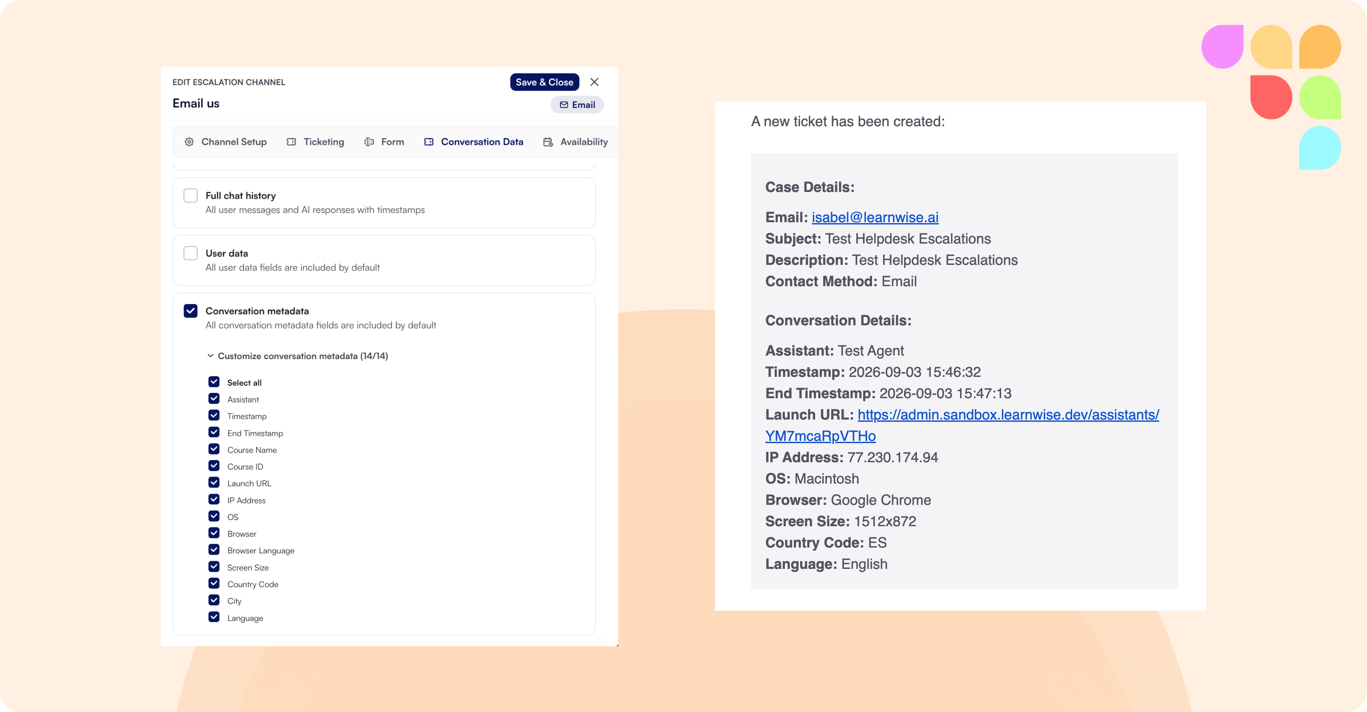1367x712 pixels.
Task: Enable the User data checkbox
Action: coord(190,253)
